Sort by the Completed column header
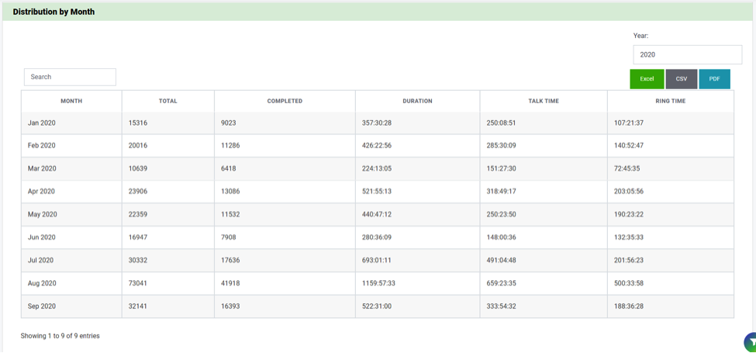This screenshot has width=756, height=353. tap(285, 101)
